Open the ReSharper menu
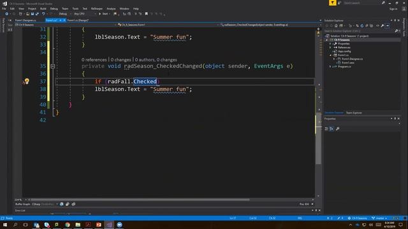Image resolution: width=408 pixels, height=229 pixels. click(x=97, y=8)
